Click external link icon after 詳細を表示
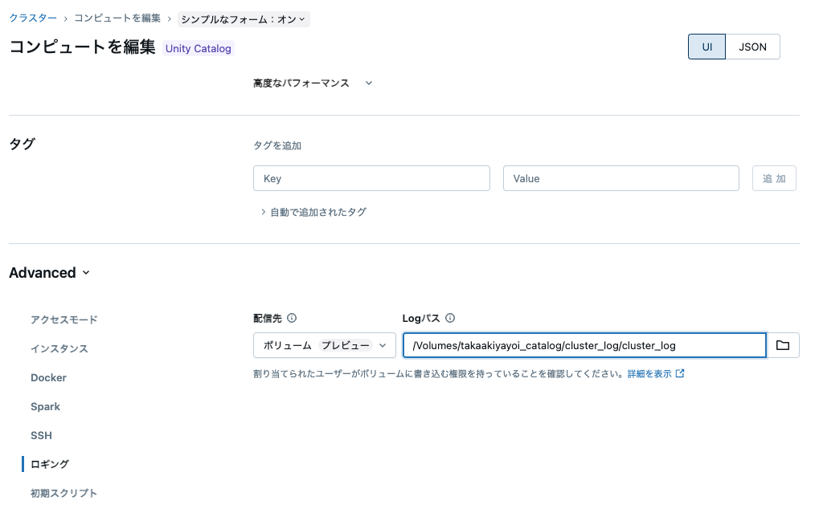This screenshot has width=819, height=529. click(681, 373)
